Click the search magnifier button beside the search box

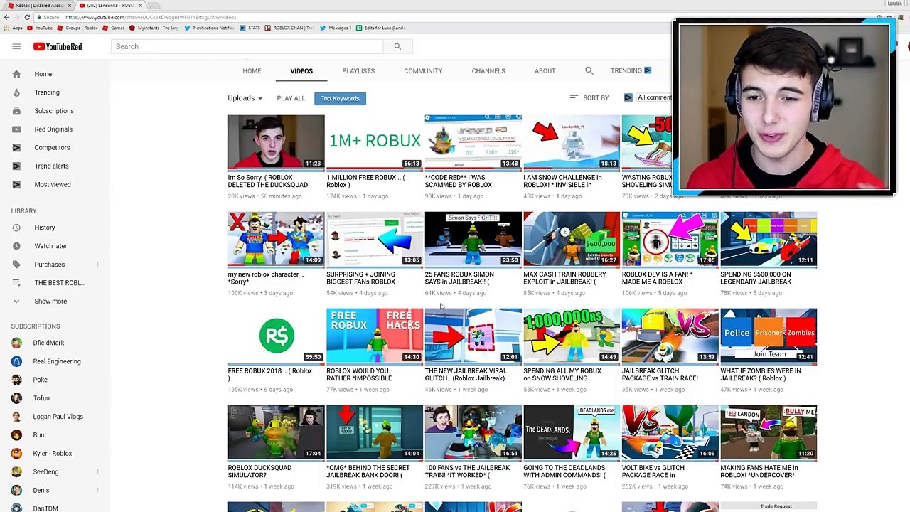[397, 46]
